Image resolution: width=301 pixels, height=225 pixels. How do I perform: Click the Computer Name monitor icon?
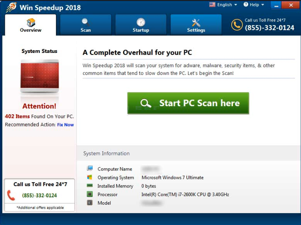pyautogui.click(x=89, y=169)
